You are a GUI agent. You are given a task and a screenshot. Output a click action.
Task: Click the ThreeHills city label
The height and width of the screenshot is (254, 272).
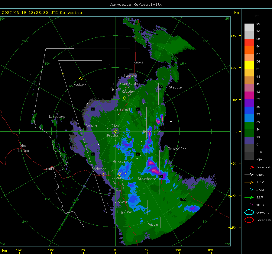coord(151,132)
